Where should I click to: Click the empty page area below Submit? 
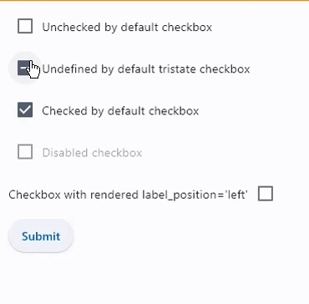point(154,278)
